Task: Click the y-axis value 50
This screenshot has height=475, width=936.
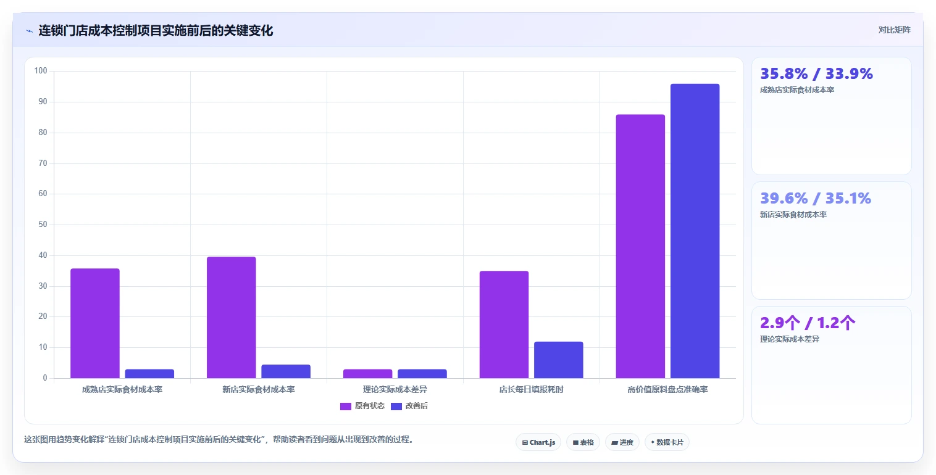Action: [43, 225]
